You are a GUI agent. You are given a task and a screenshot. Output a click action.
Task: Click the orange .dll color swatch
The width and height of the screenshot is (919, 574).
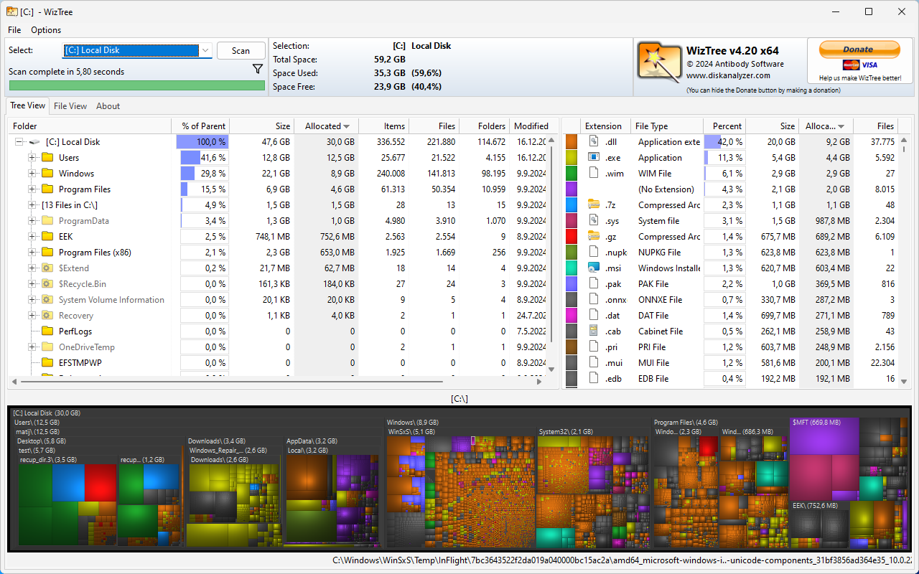(572, 142)
